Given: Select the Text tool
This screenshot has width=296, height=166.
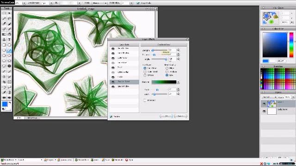Looking at the screenshot, I should tap(9, 40).
